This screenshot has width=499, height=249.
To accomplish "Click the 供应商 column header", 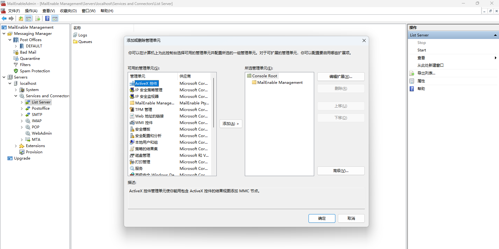I will click(194, 76).
